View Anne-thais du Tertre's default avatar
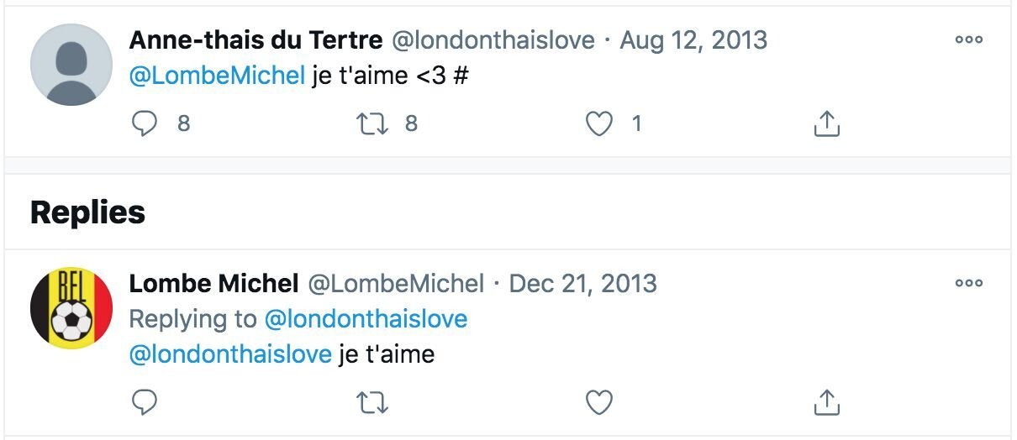Image resolution: width=1017 pixels, height=440 pixels. coord(71,65)
